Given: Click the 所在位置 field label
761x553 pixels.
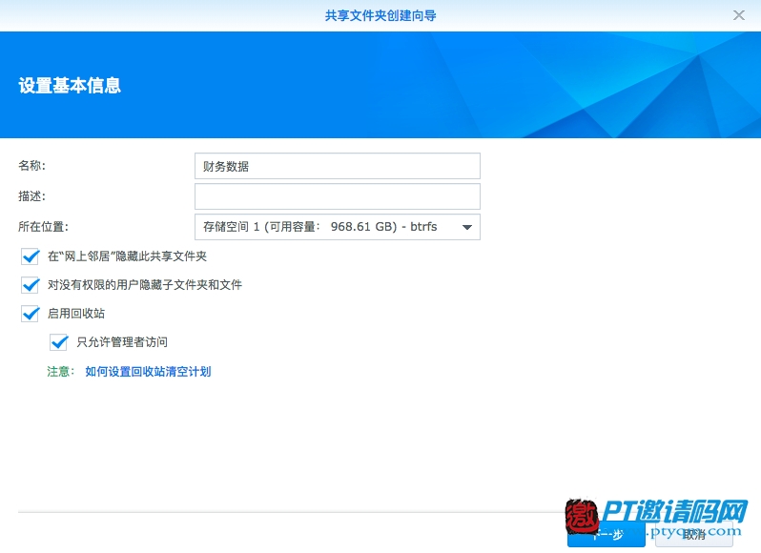Looking at the screenshot, I should [44, 227].
